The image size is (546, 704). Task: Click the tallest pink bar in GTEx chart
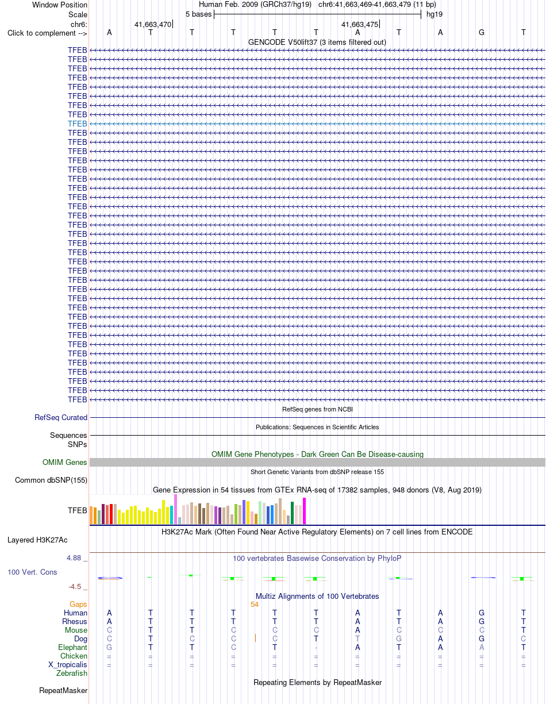[x=176, y=509]
